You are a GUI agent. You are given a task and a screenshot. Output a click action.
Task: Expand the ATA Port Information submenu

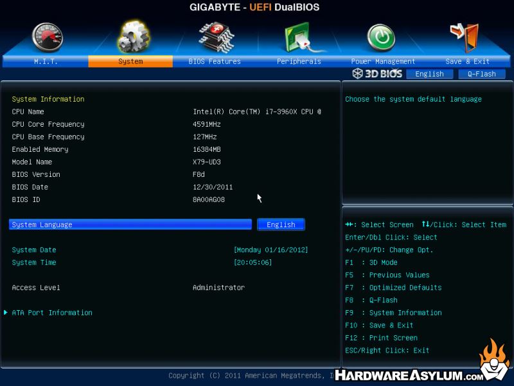click(52, 313)
